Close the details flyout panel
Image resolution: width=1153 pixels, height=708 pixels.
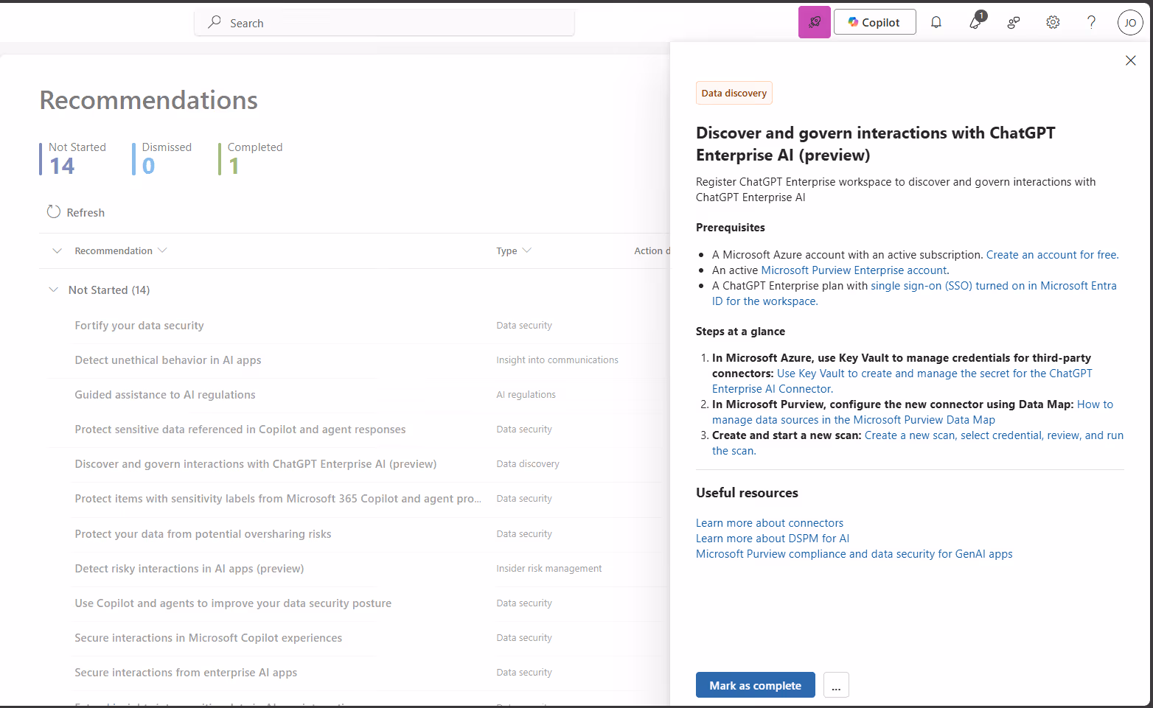[1131, 60]
